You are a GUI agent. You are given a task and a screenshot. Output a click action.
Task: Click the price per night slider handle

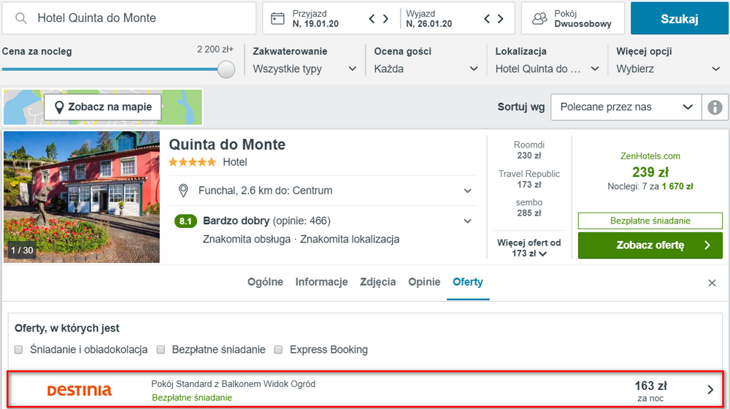tap(226, 69)
